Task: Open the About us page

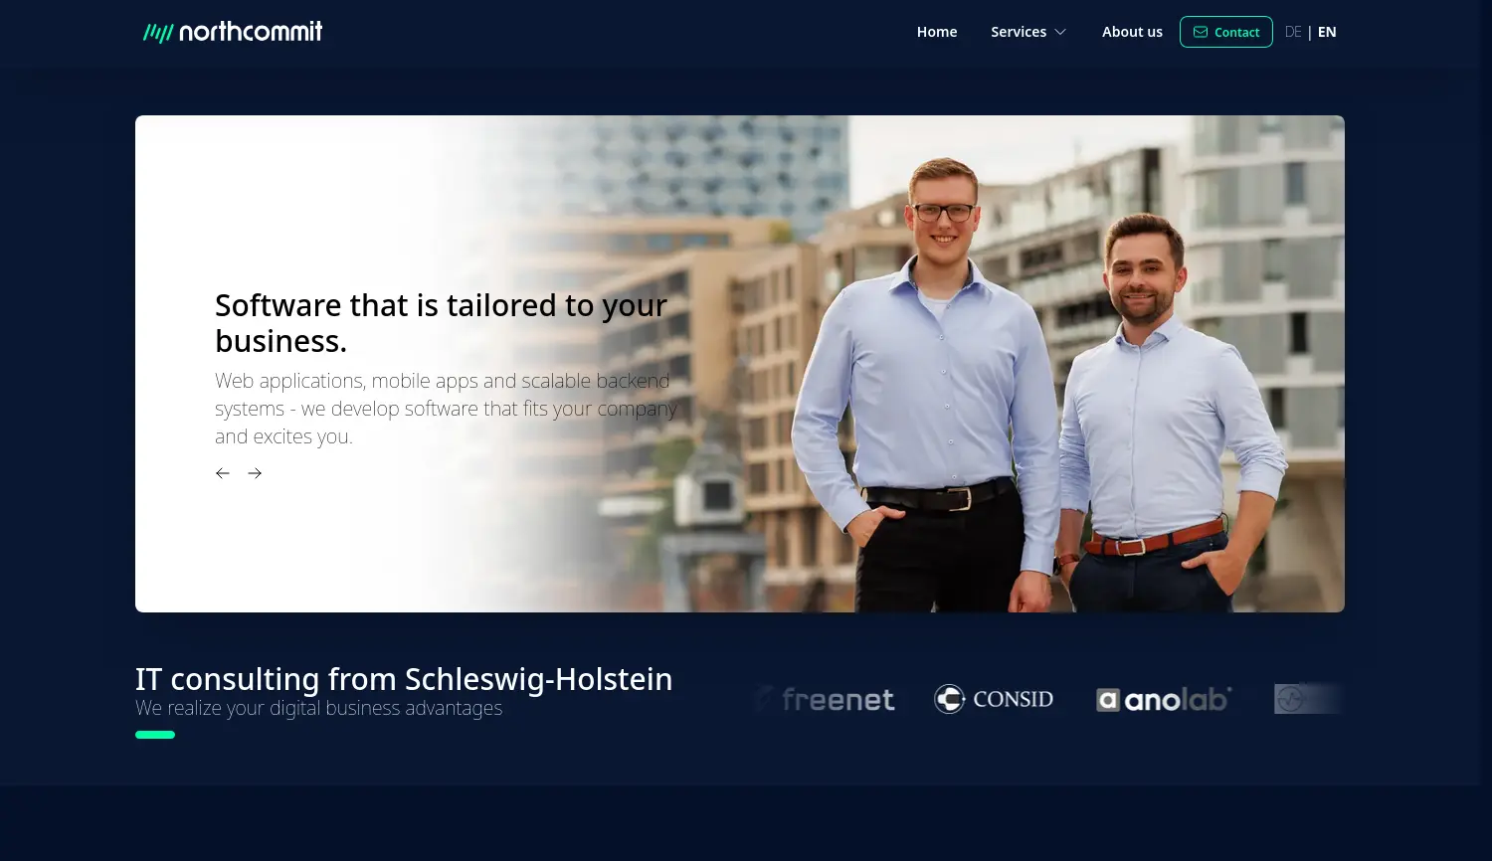Action: (1132, 32)
